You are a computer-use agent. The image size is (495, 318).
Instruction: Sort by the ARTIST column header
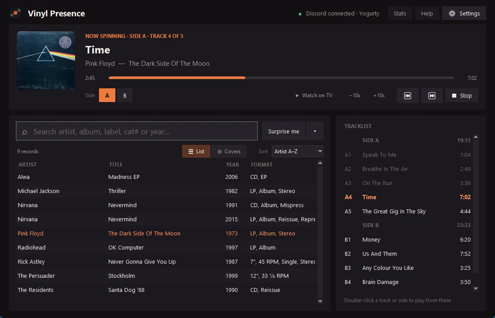coord(27,164)
